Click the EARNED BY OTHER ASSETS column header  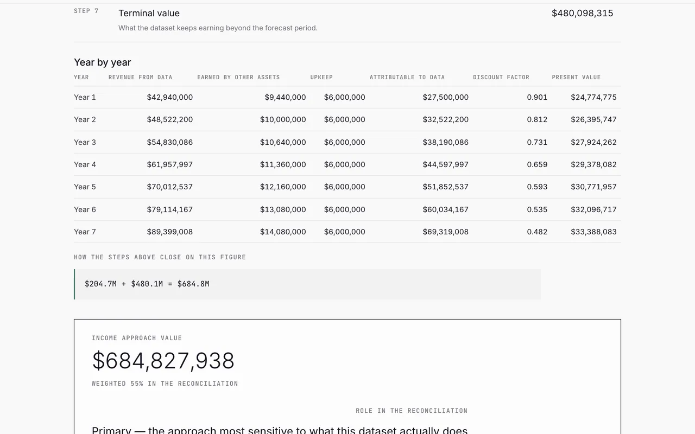coord(238,77)
